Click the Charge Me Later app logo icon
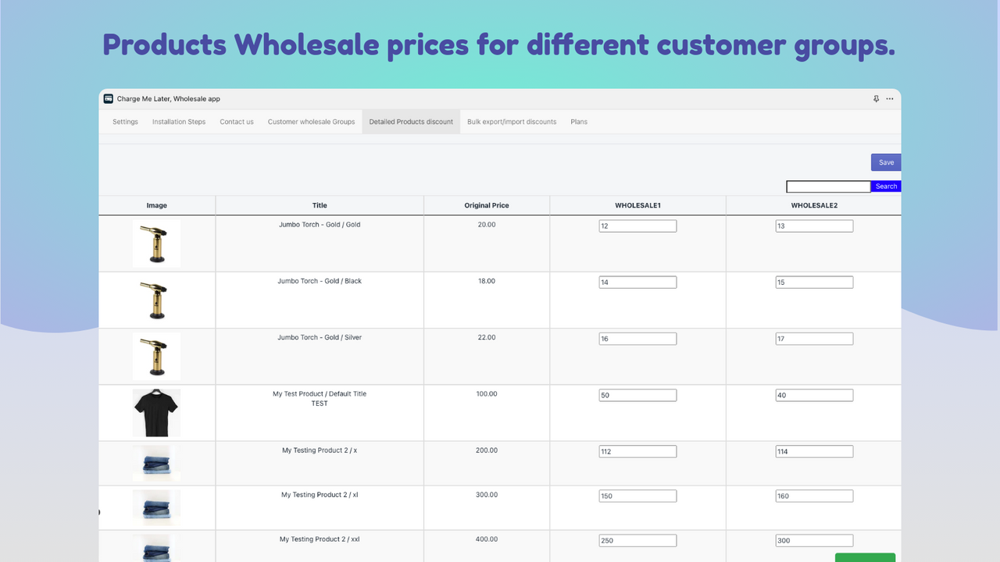The image size is (1000, 562). (108, 98)
